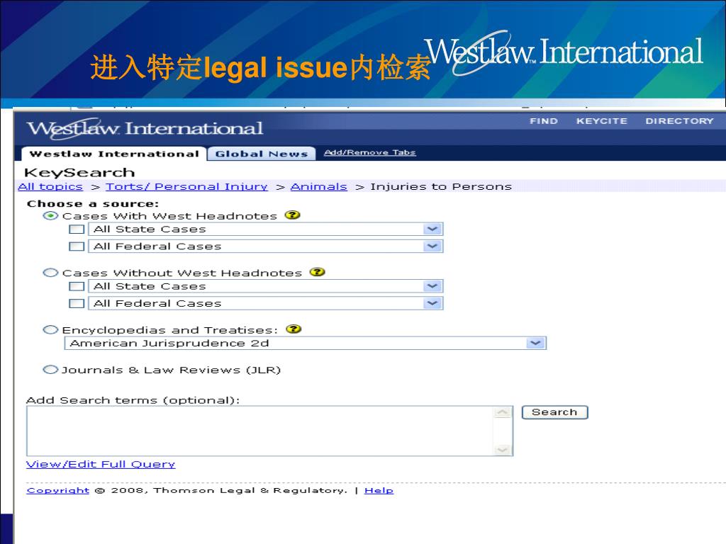
Task: Check All Federal Cases under Without West Headnotes
Action: [x=77, y=303]
